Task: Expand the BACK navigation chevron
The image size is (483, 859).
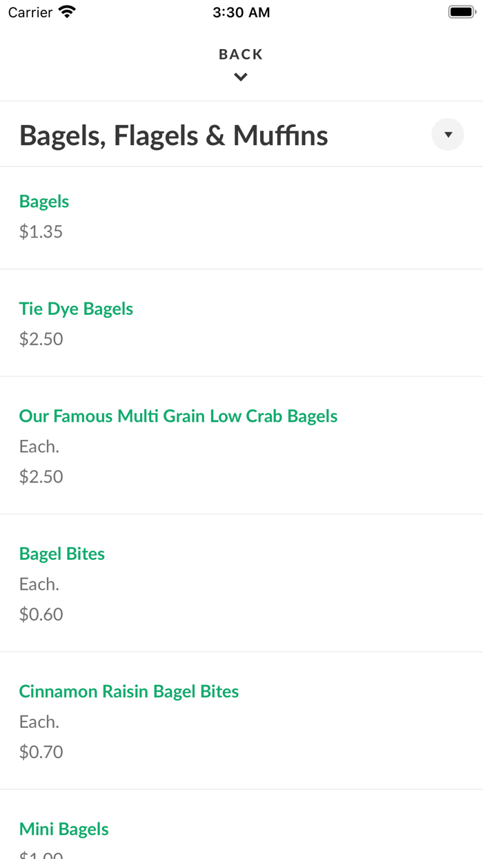Action: pyautogui.click(x=241, y=77)
